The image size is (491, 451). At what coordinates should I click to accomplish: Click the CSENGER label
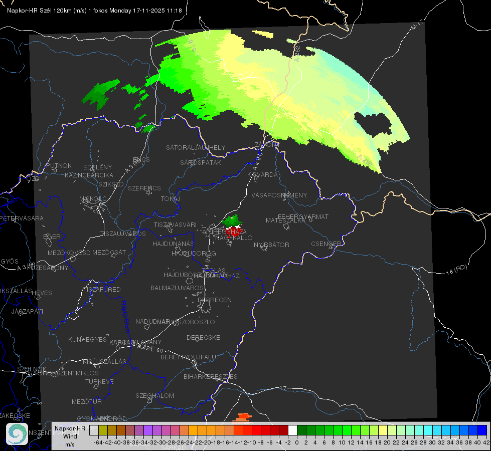pyautogui.click(x=326, y=244)
